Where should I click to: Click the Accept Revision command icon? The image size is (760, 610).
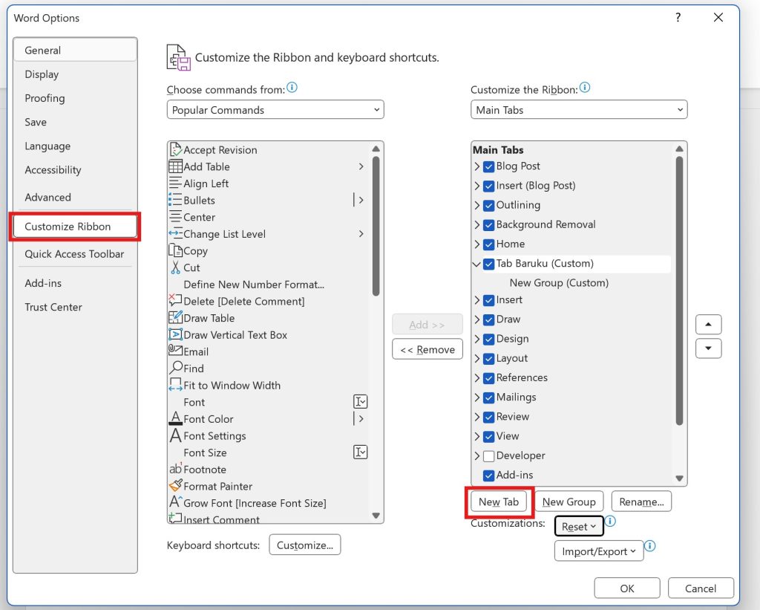click(x=176, y=150)
